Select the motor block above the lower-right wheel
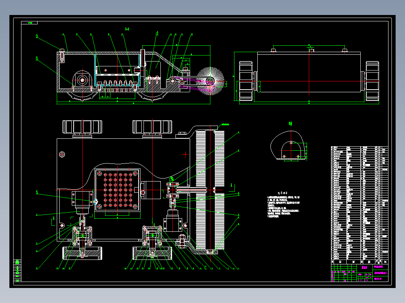The image size is (405, 303). click(x=173, y=225)
